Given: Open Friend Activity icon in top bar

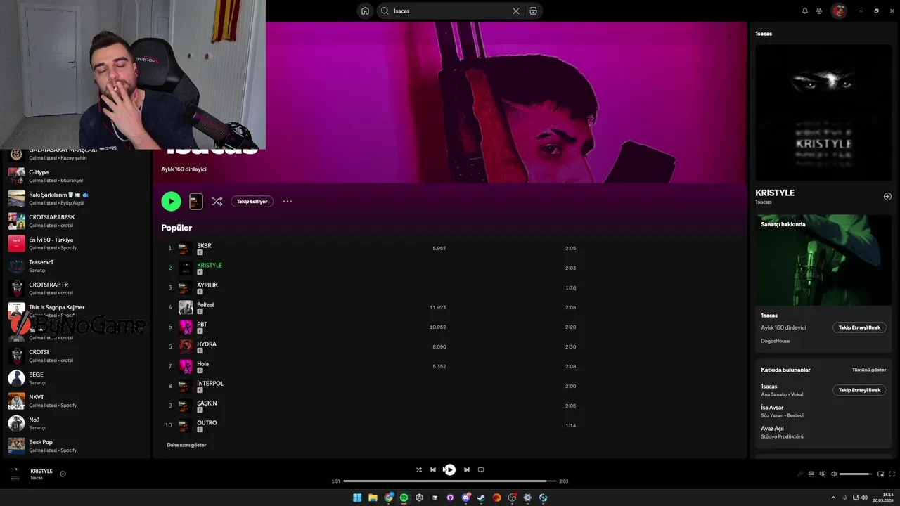Looking at the screenshot, I should click(x=819, y=11).
